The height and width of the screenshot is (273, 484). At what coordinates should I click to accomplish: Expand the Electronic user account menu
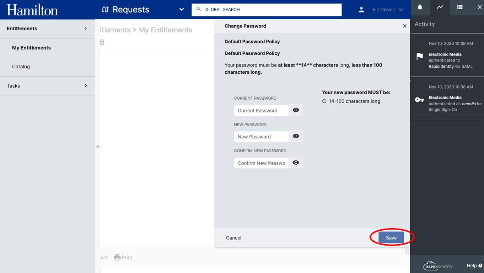(388, 10)
